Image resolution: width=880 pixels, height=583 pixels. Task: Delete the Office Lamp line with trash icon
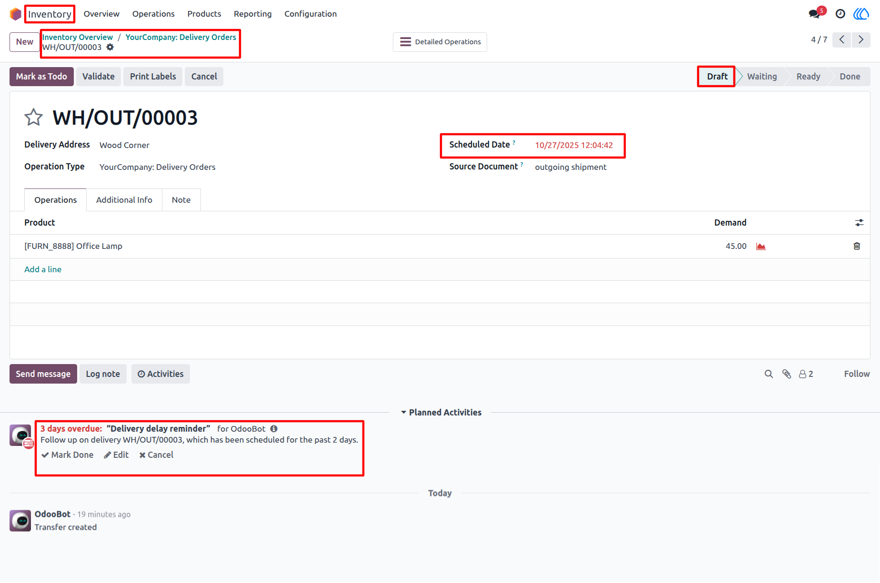tap(857, 246)
